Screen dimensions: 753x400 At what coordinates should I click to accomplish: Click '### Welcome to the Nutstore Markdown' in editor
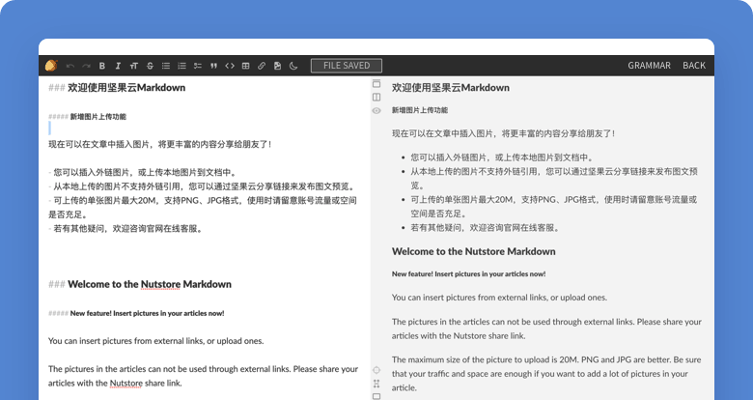pos(140,284)
